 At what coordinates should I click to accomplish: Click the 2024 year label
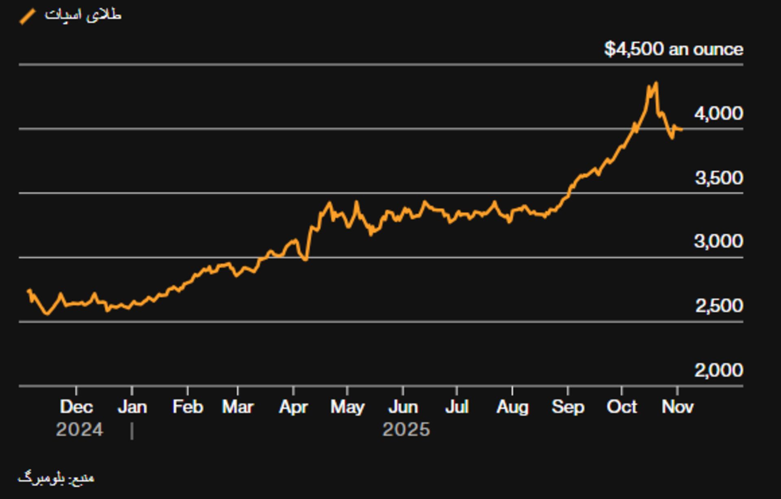coord(79,430)
